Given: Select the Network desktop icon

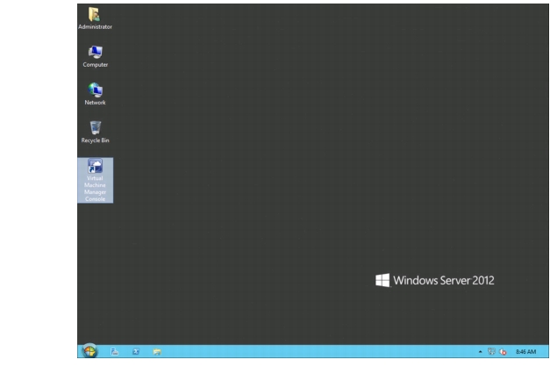Looking at the screenshot, I should point(95,94).
